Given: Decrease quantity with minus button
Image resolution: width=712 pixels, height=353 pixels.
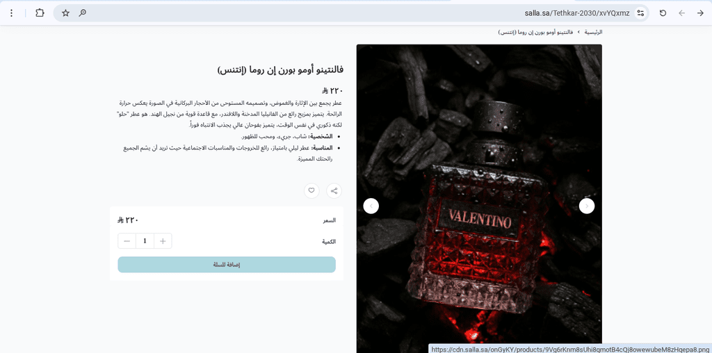Looking at the screenshot, I should pos(127,241).
